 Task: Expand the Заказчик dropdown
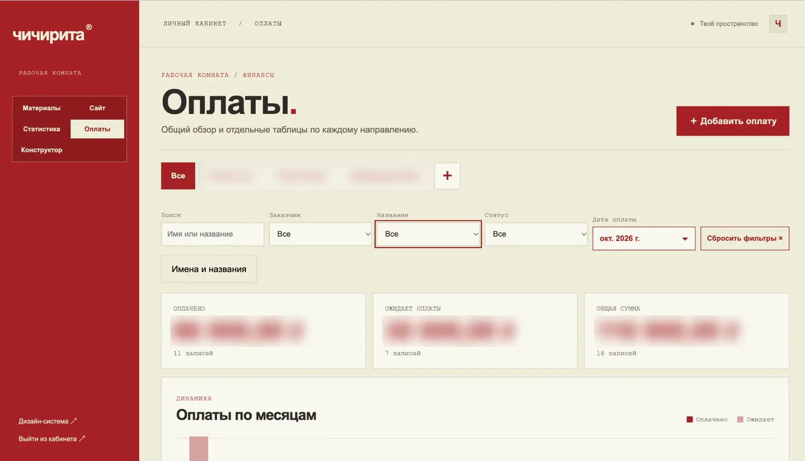click(320, 234)
